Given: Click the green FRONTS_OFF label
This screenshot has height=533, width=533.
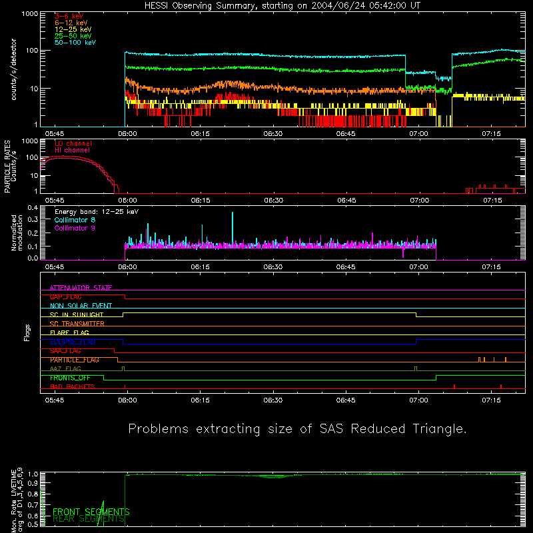Looking at the screenshot, I should tap(70, 378).
